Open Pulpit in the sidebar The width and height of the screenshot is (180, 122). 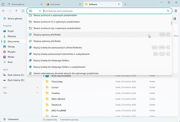tap(14, 31)
